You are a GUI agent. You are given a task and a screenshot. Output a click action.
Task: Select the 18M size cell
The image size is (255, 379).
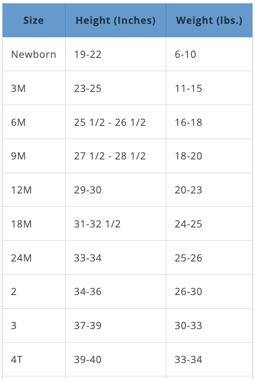[34, 224]
